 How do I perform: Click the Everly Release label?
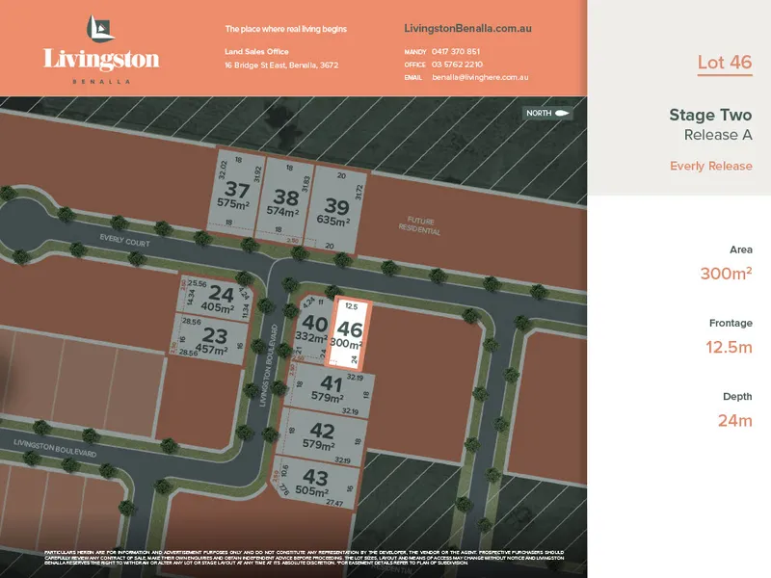(711, 166)
